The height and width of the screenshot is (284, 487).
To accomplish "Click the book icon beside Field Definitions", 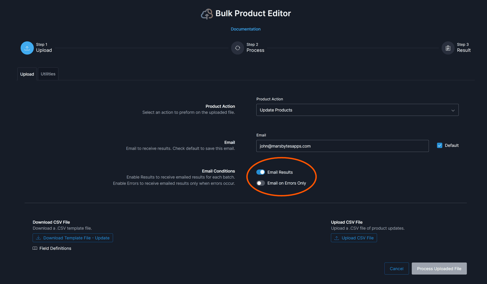I will click(x=34, y=248).
